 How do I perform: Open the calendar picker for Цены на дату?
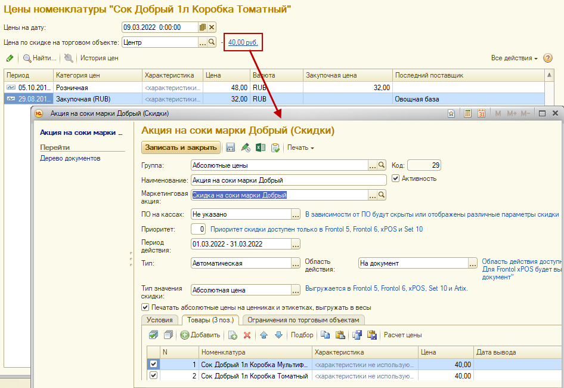[203, 27]
